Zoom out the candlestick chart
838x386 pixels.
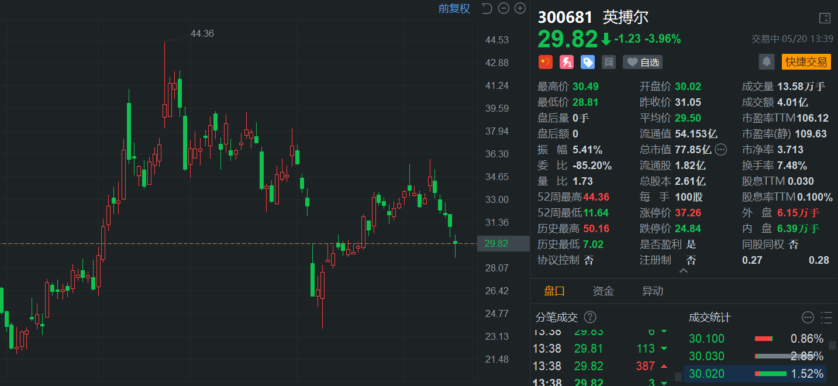[504, 8]
